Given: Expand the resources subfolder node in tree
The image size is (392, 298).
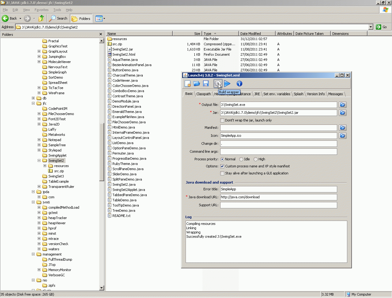Looking at the screenshot, I should coord(45,166).
